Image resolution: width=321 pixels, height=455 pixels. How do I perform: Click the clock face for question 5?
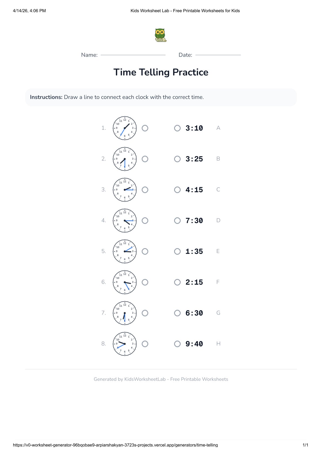pos(125,251)
